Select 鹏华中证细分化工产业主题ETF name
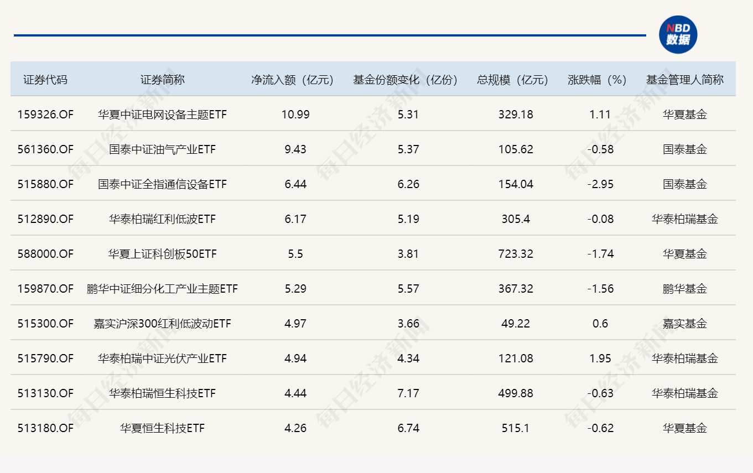 (x=162, y=289)
